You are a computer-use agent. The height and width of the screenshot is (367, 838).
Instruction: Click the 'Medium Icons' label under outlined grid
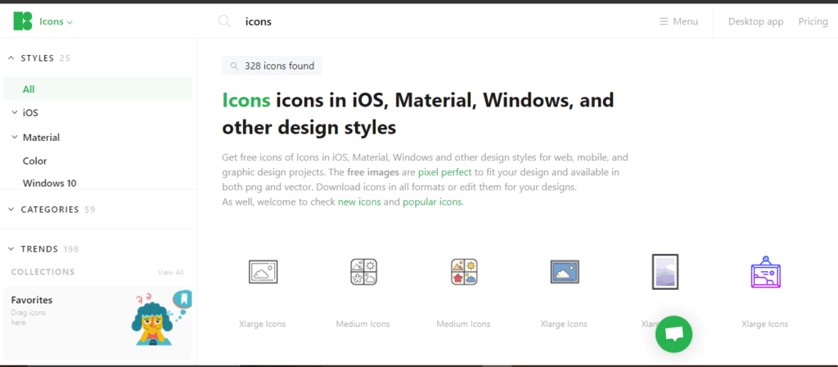click(x=363, y=324)
